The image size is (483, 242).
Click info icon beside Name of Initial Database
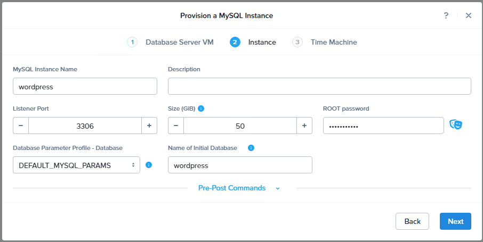251,148
